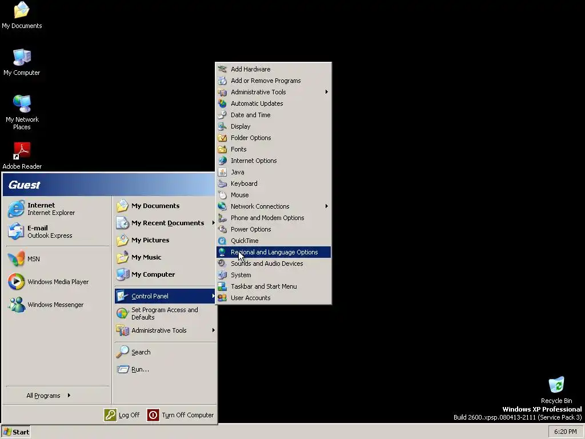The width and height of the screenshot is (585, 439).
Task: Click the Java coffee cup icon
Action: pos(222,172)
